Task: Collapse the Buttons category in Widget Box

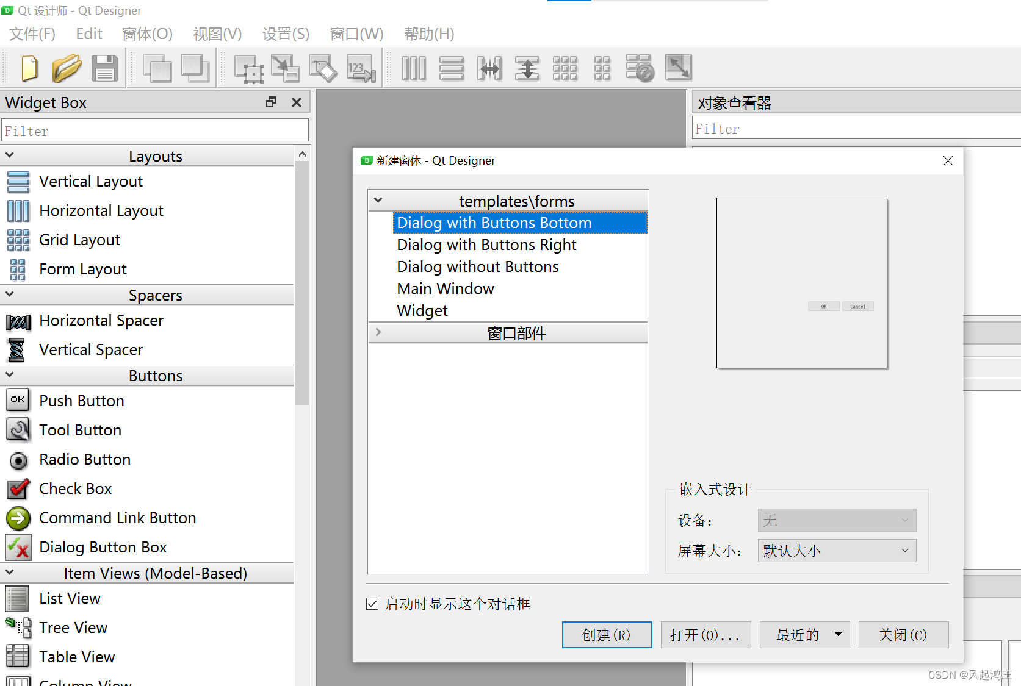Action: [10, 375]
